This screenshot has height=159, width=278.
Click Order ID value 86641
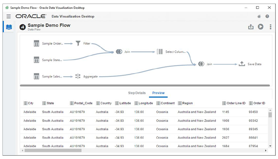253,138
